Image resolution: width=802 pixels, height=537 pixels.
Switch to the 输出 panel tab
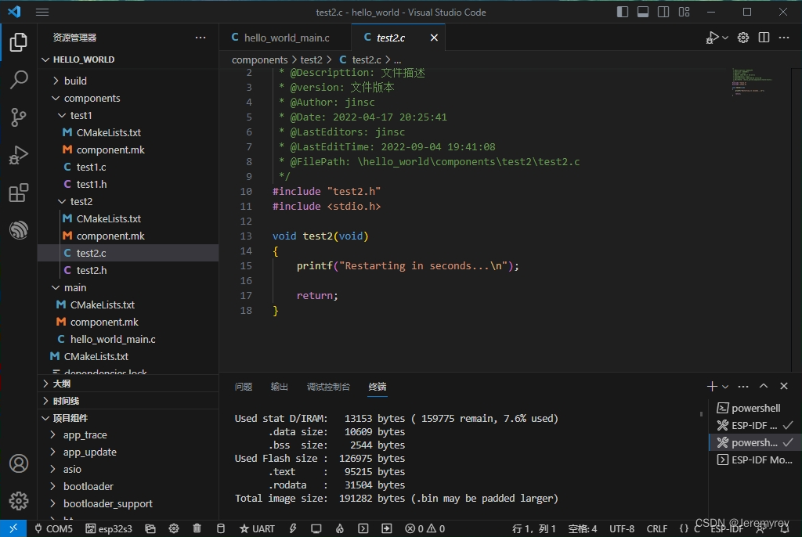coord(280,387)
